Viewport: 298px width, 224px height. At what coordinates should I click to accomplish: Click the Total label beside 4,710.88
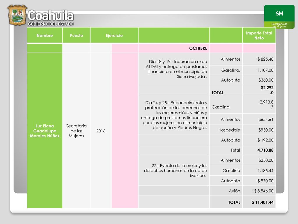tap(235, 150)
